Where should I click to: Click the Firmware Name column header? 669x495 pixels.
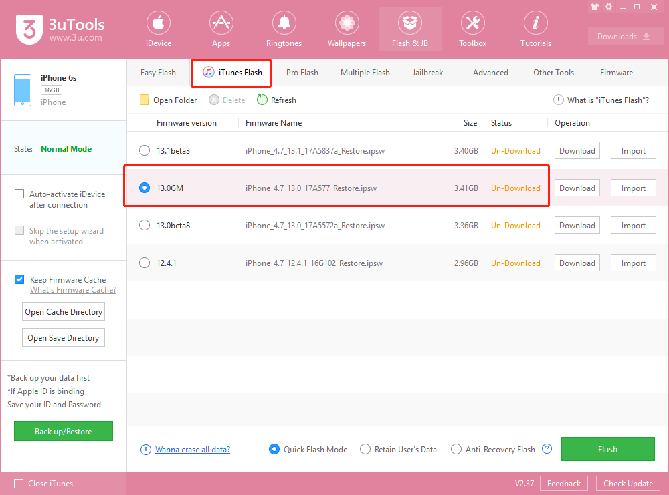point(274,123)
